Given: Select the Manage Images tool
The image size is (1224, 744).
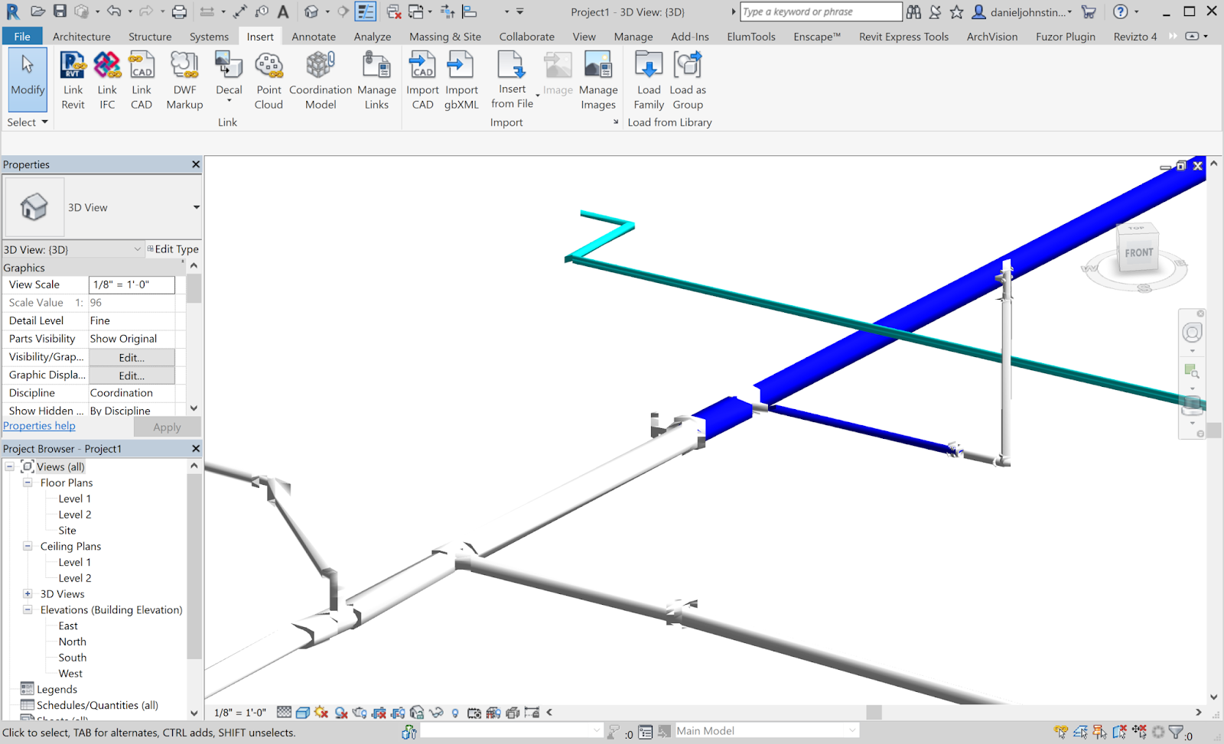Looking at the screenshot, I should click(598, 79).
